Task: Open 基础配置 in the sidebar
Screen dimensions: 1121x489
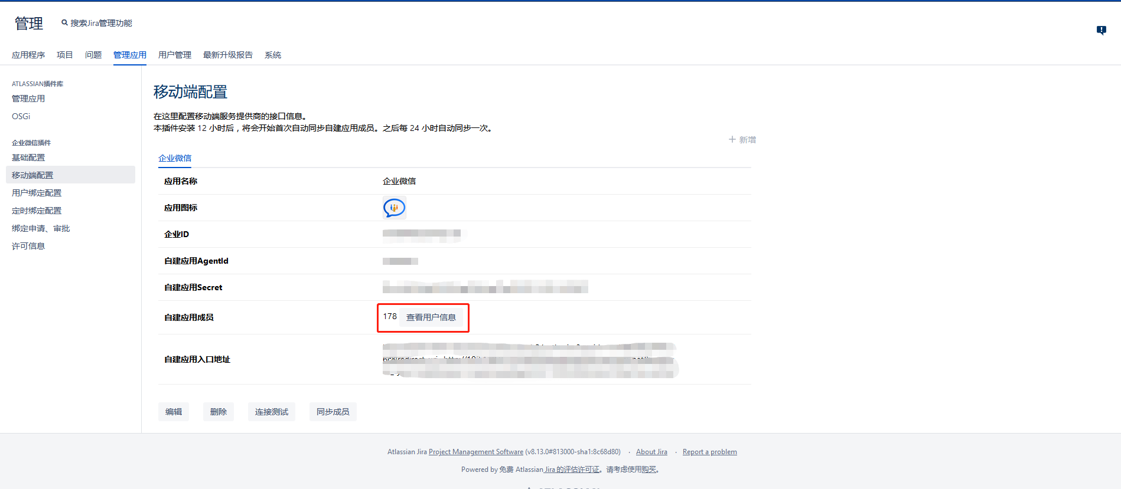Action: tap(28, 157)
